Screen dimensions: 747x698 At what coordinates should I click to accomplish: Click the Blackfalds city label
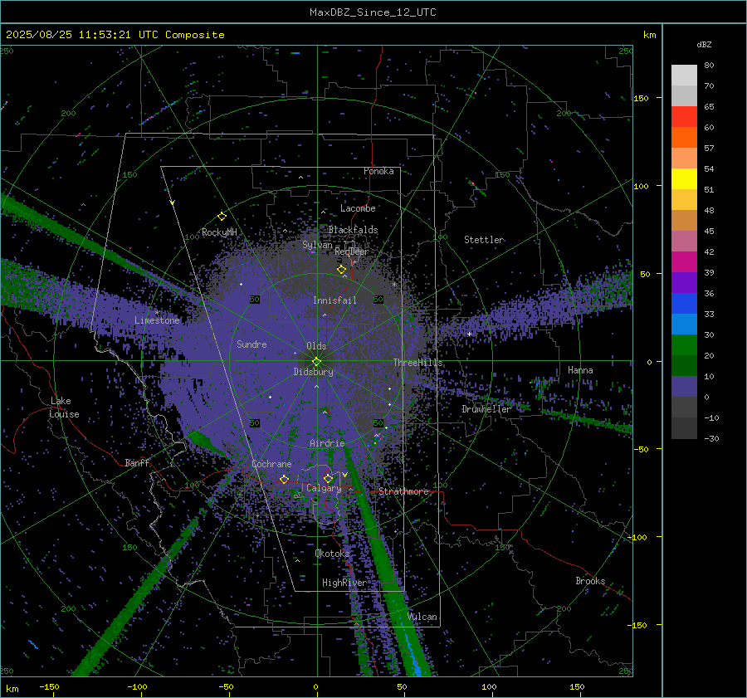coord(353,230)
